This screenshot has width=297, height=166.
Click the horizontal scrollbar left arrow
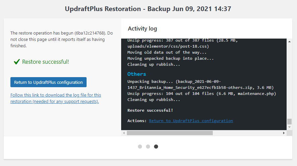point(124,133)
